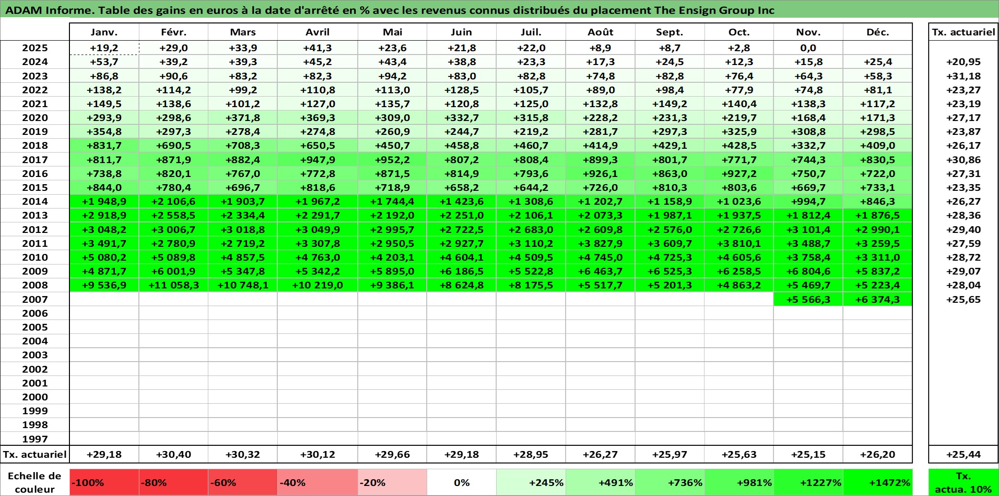This screenshot has width=999, height=496.
Task: Click the 2007 row label
Action: (35, 299)
